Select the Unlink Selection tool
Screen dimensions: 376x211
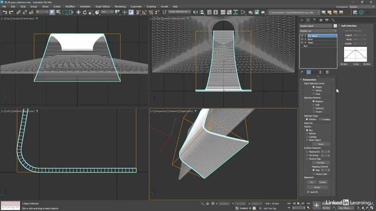[25, 12]
